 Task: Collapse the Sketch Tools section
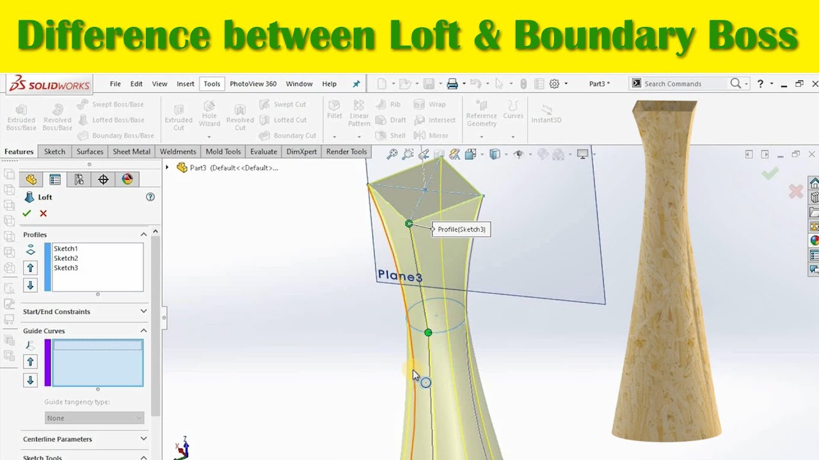coord(143,457)
